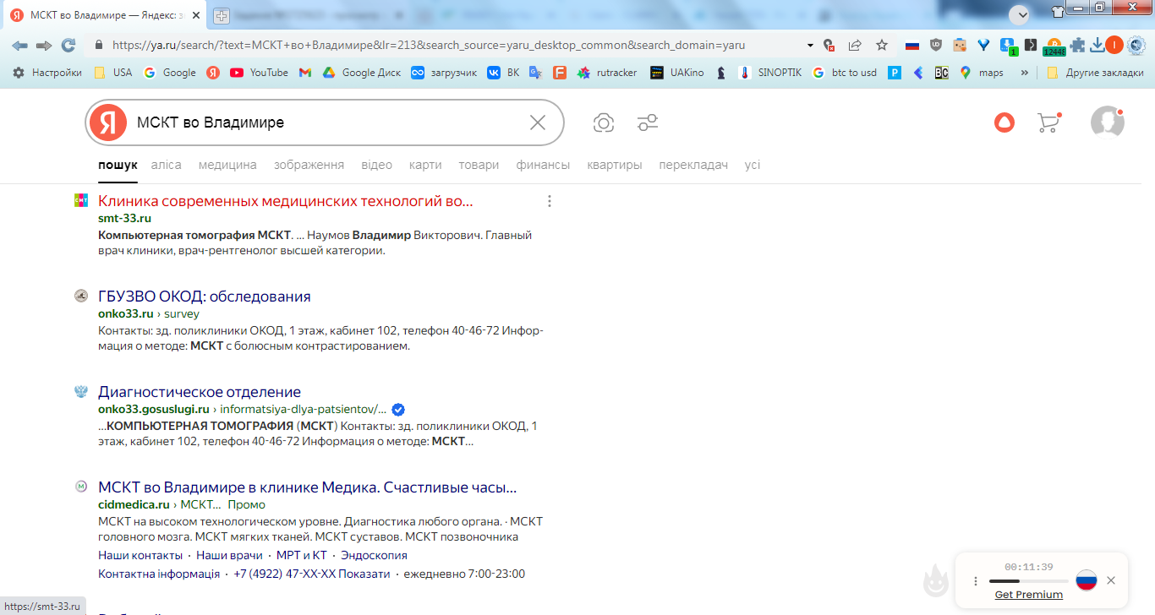The image size is (1155, 615).
Task: Open the усі tab to show all services
Action: coord(753,165)
